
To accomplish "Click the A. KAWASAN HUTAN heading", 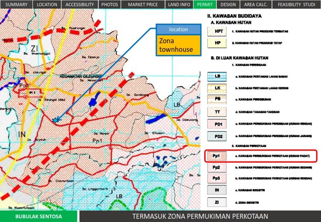I will (x=231, y=23).
